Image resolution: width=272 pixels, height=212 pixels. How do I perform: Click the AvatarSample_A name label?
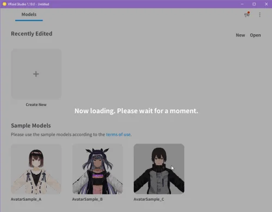[x=26, y=199]
